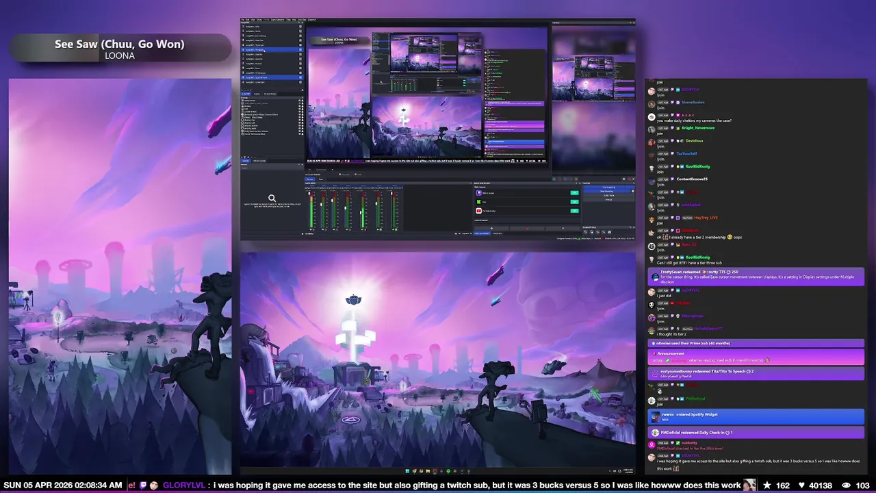Click the Start Streaming button in OBS Controls
Image resolution: width=876 pixels, height=493 pixels.
coord(608,187)
